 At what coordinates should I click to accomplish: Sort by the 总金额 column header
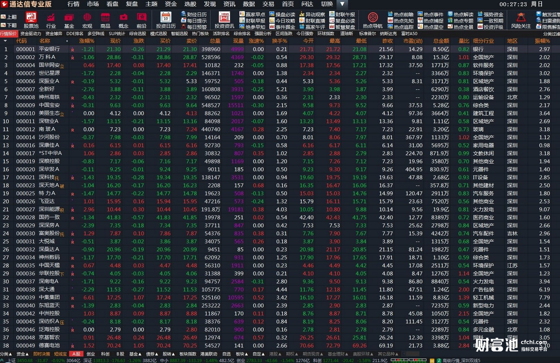pos(441,41)
